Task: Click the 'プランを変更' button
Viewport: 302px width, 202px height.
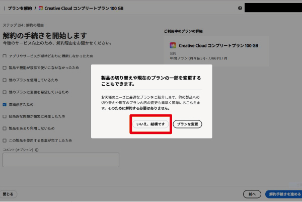Action: pos(187,124)
